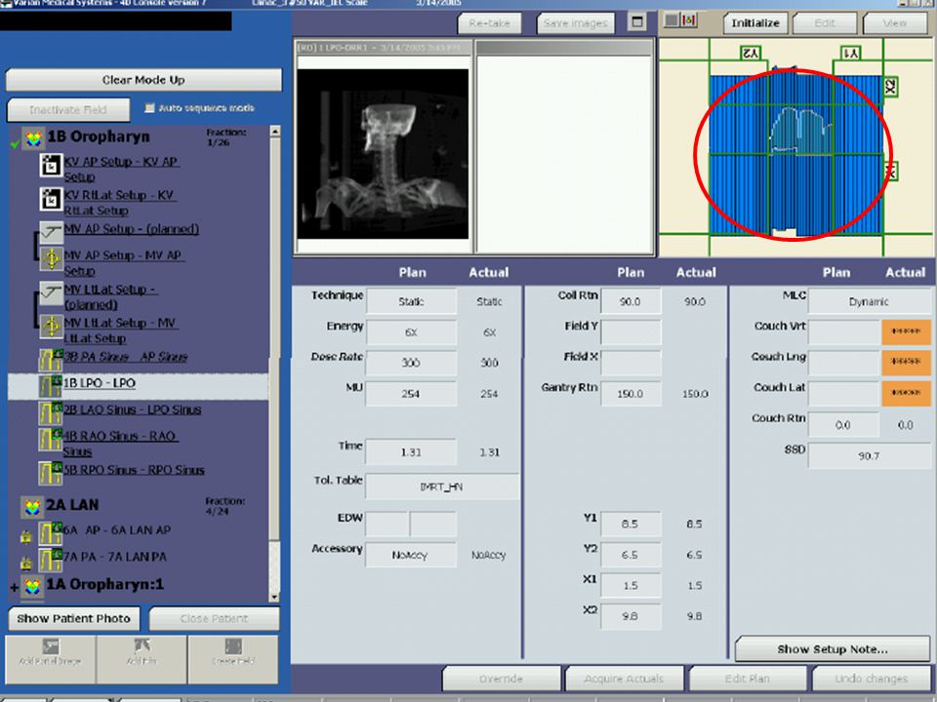Screen dimensions: 937x702
Task: Click the Edit button above MLC view
Action: [825, 23]
